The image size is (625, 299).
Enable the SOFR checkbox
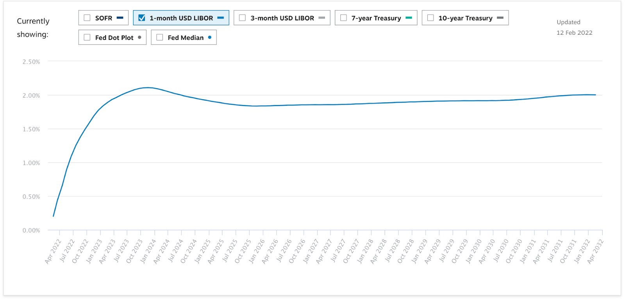coord(87,18)
